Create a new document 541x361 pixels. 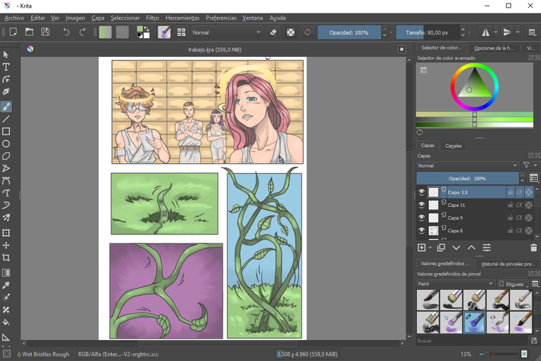[x=13, y=32]
